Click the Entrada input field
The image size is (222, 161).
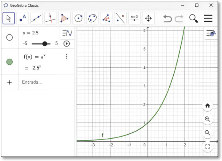[47, 82]
